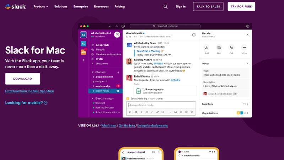The width and height of the screenshot is (284, 160).
Task: Click the Sign in link
Action: click(181, 7)
